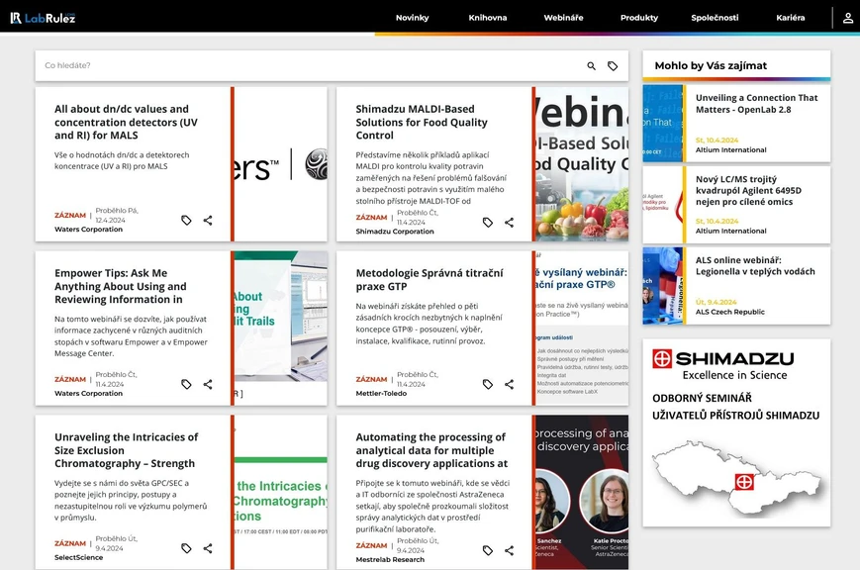
Task: Open 'Automating the processing of analytical data' title
Action: point(431,450)
